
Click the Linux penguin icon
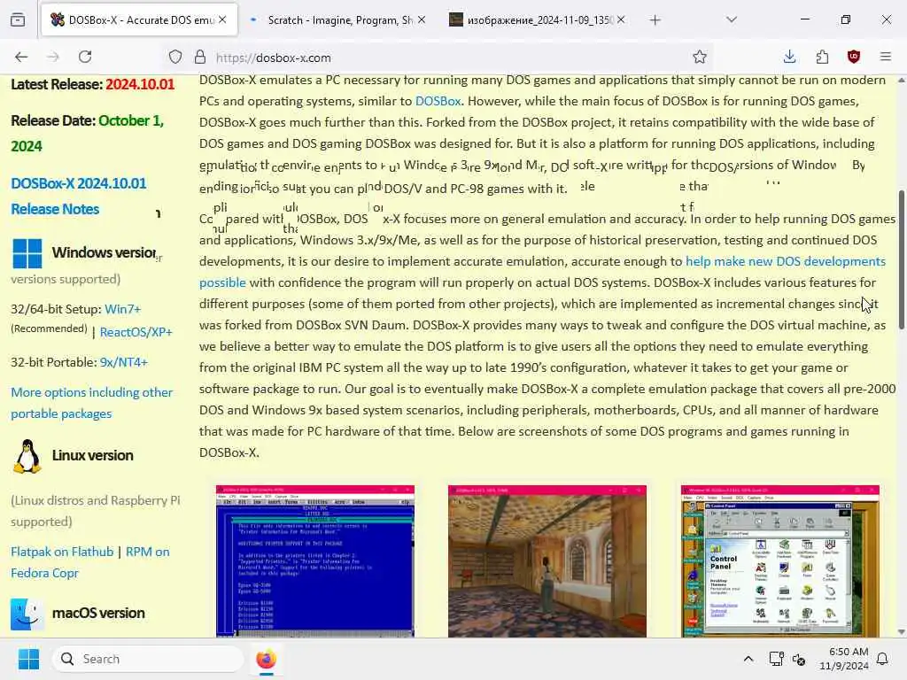[x=27, y=456]
